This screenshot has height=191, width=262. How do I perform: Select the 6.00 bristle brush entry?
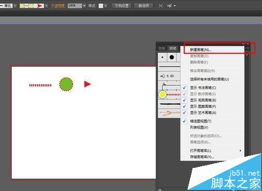[x=169, y=76]
